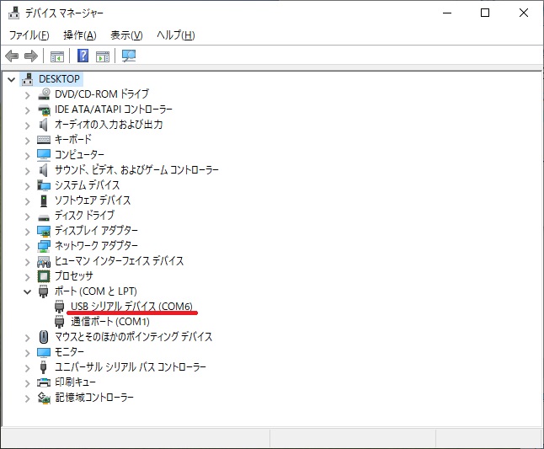Select the ヒューマン インターフェイス デバイス label
544x449 pixels.
[x=119, y=261]
